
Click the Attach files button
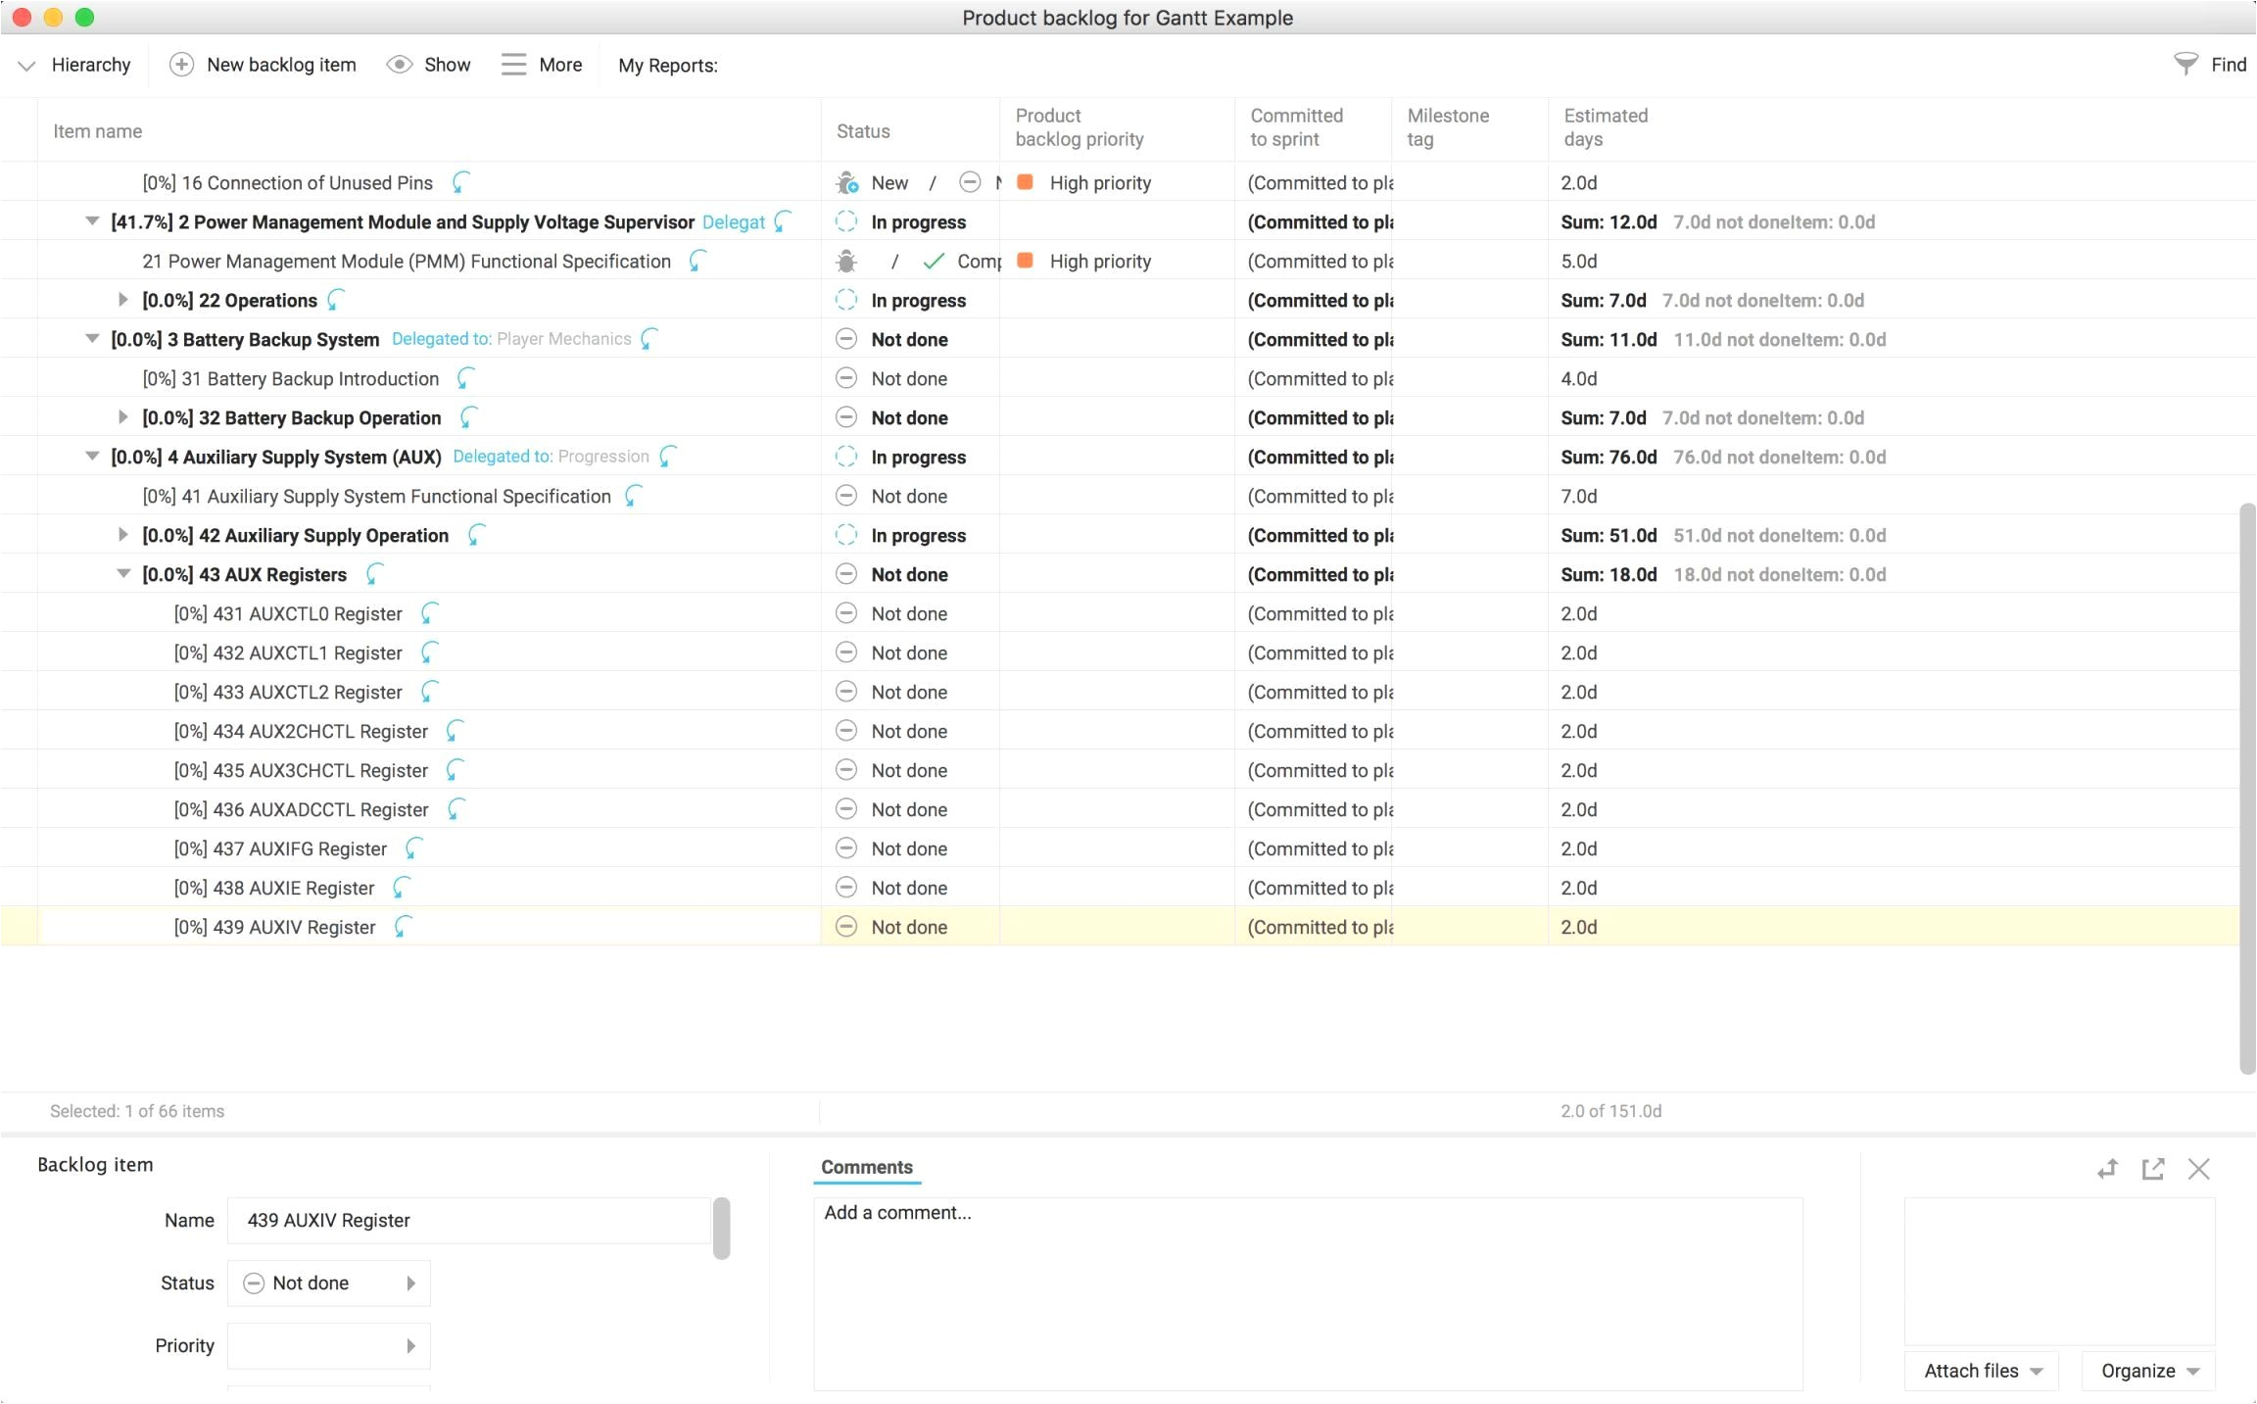pyautogui.click(x=1981, y=1371)
